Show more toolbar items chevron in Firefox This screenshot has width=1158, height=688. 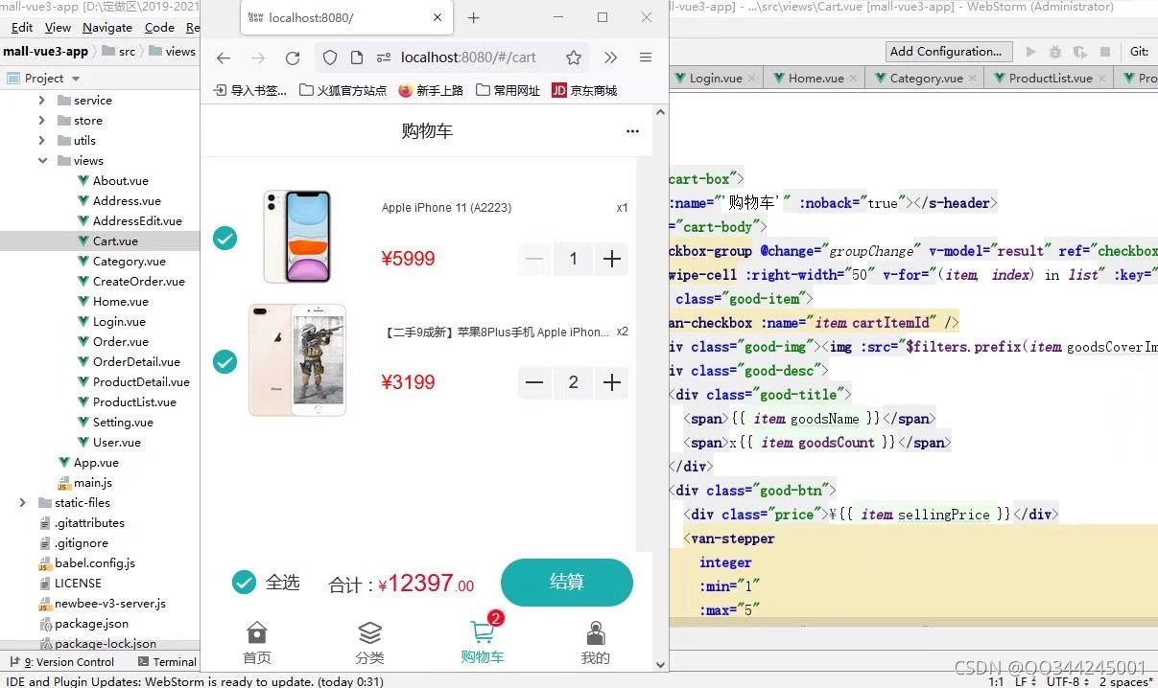pos(611,57)
